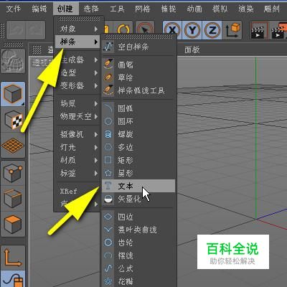Switch to Edges mode cube icon
Viewport: 287px width, 287px height.
(13, 199)
